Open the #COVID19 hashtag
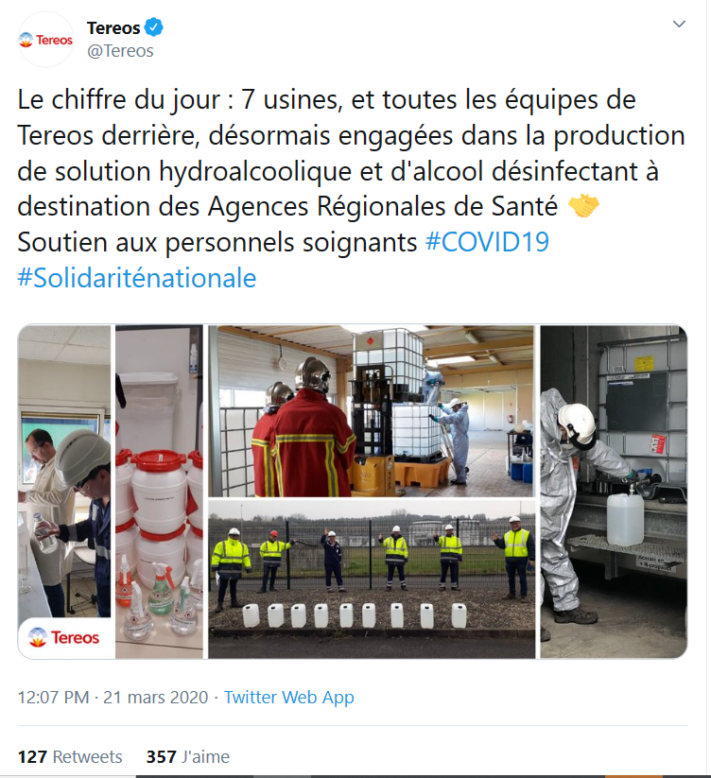Image resolution: width=711 pixels, height=778 pixels. (487, 242)
